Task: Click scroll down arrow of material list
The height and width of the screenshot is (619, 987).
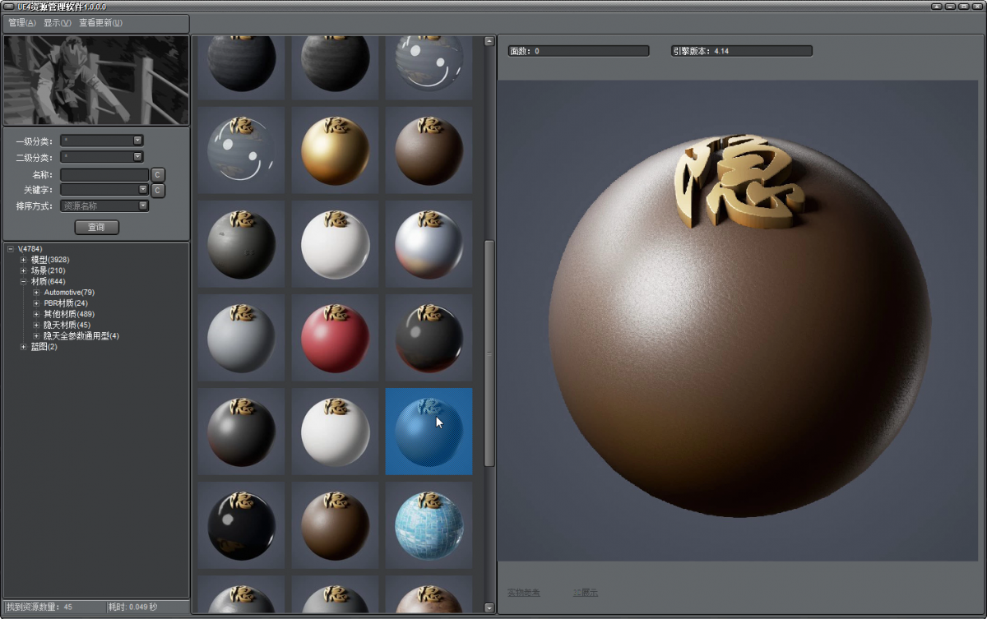Action: coord(489,608)
